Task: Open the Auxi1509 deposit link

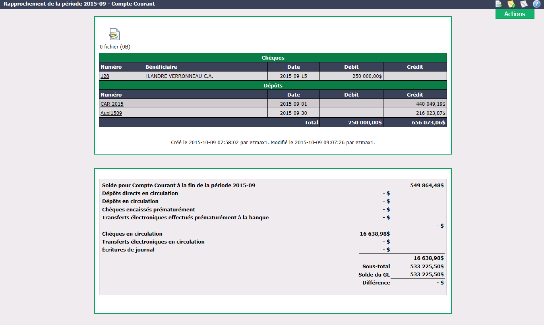Action: [x=111, y=113]
